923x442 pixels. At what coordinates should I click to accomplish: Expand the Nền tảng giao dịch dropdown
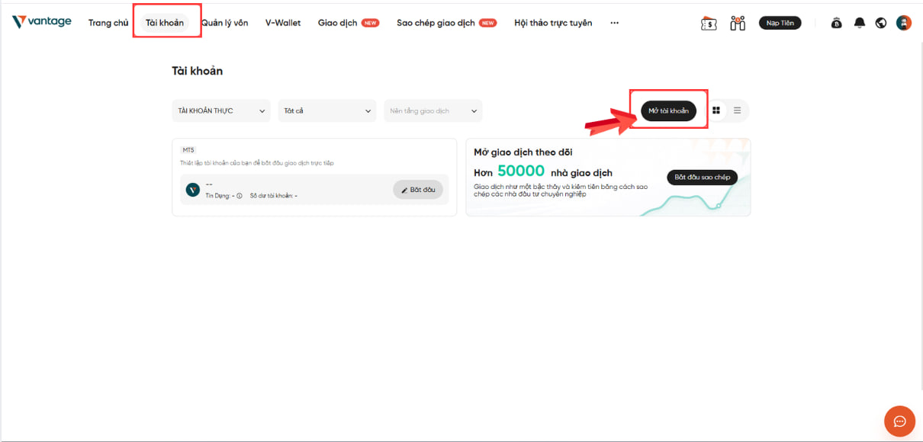pyautogui.click(x=433, y=111)
